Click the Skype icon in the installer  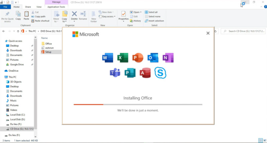pos(160,73)
